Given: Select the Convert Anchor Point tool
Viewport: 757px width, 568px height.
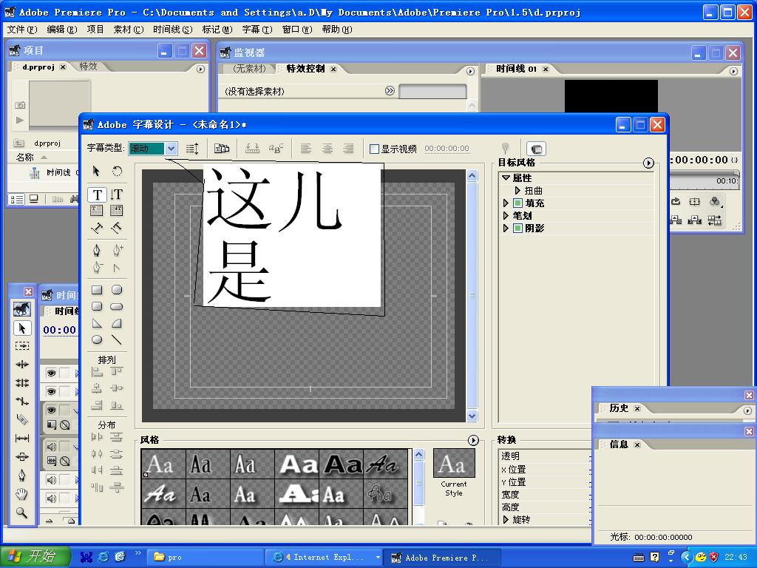Looking at the screenshot, I should click(116, 268).
